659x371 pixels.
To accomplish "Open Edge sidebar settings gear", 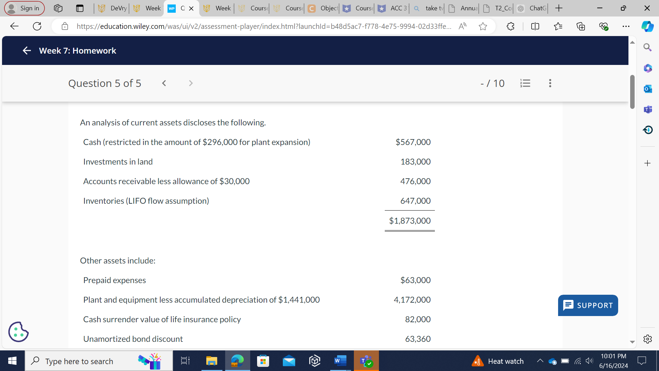I will 647,339.
